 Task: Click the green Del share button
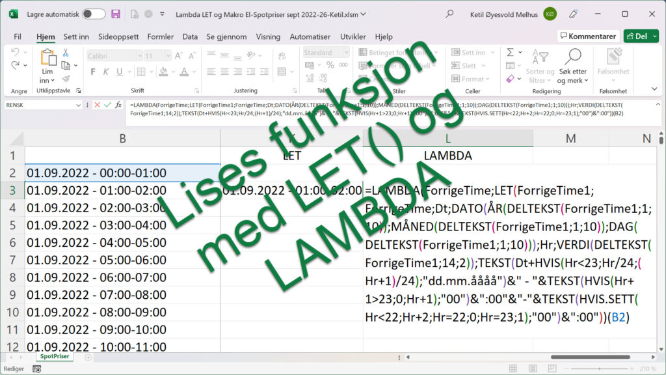(637, 36)
